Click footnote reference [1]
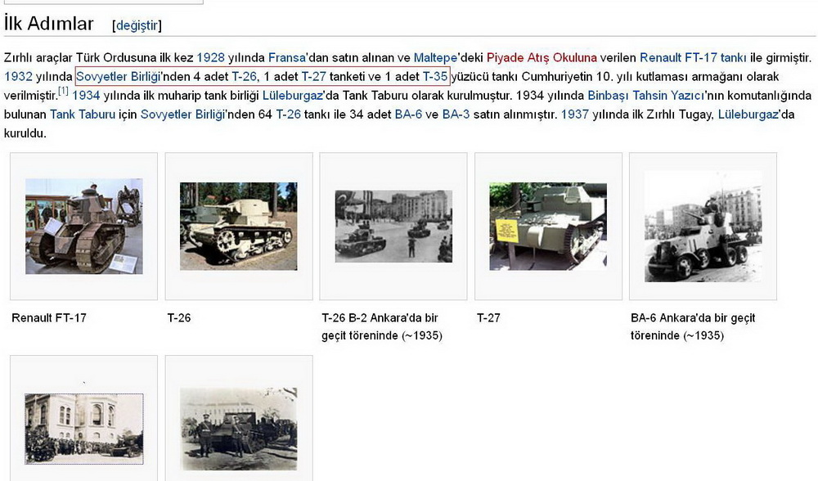 pyautogui.click(x=63, y=91)
